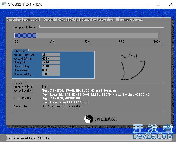Viewport: 176px width, 142px height.
Task: Click the 'Time elapsed' label
Action: coord(21,70)
